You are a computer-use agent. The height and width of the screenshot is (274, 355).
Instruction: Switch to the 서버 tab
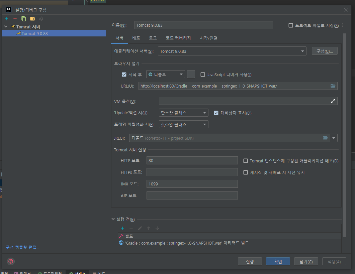pos(119,38)
